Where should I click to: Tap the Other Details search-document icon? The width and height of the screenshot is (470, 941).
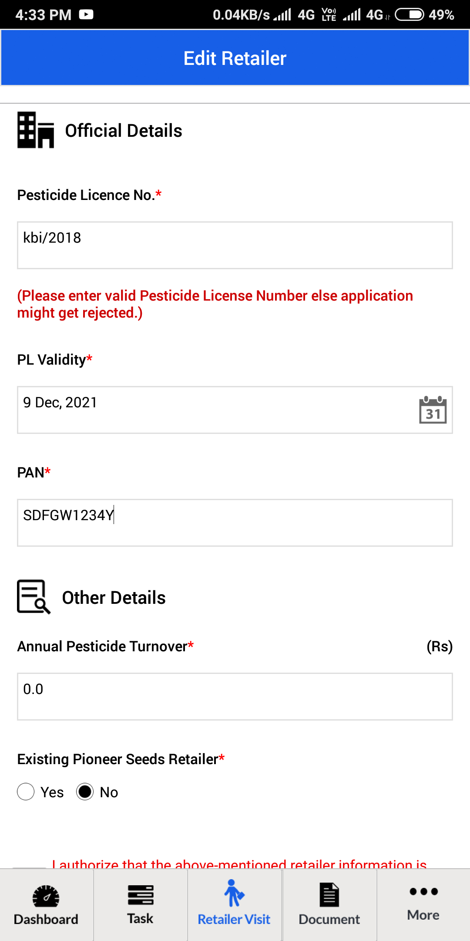(34, 597)
